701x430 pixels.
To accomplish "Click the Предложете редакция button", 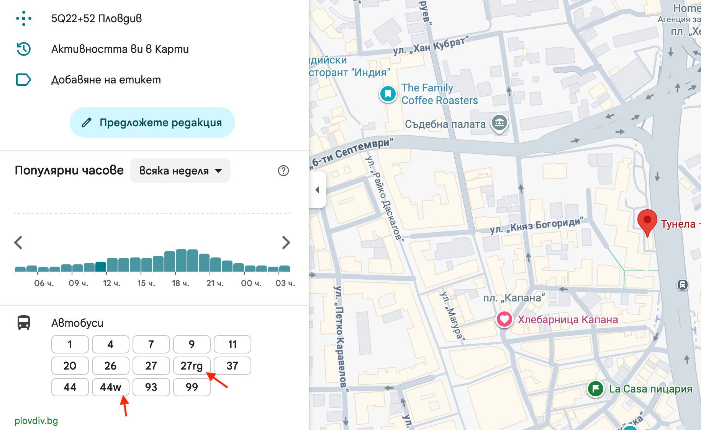I will (152, 122).
